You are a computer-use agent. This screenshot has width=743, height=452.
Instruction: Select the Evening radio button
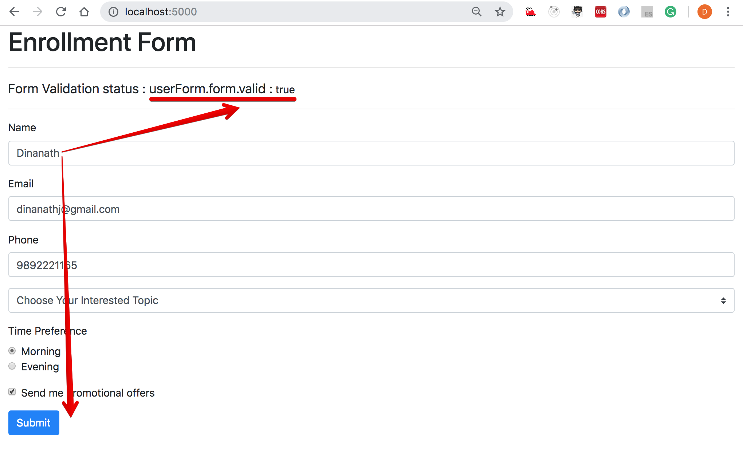(x=12, y=366)
